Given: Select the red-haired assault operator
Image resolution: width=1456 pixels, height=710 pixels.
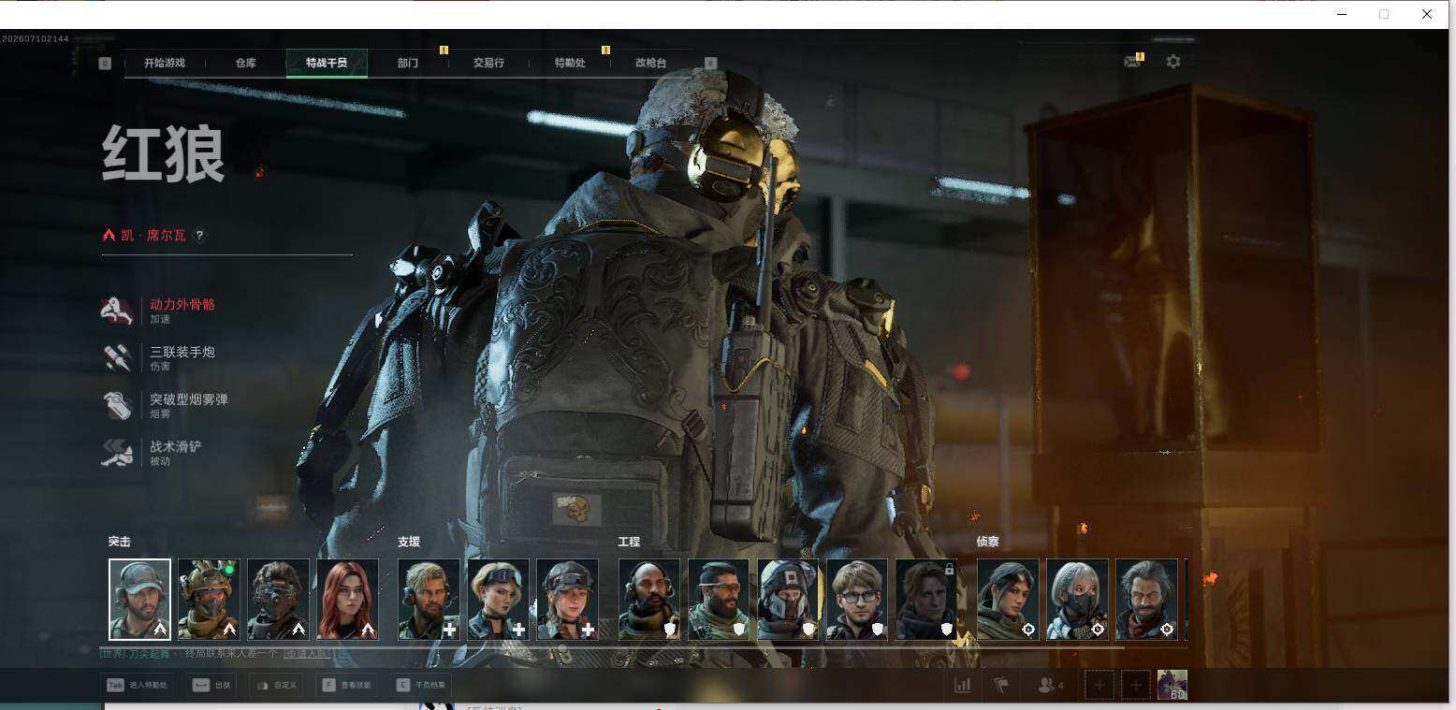Looking at the screenshot, I should tap(347, 600).
